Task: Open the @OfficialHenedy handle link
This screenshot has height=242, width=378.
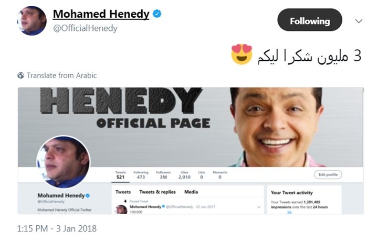Action: [x=85, y=28]
